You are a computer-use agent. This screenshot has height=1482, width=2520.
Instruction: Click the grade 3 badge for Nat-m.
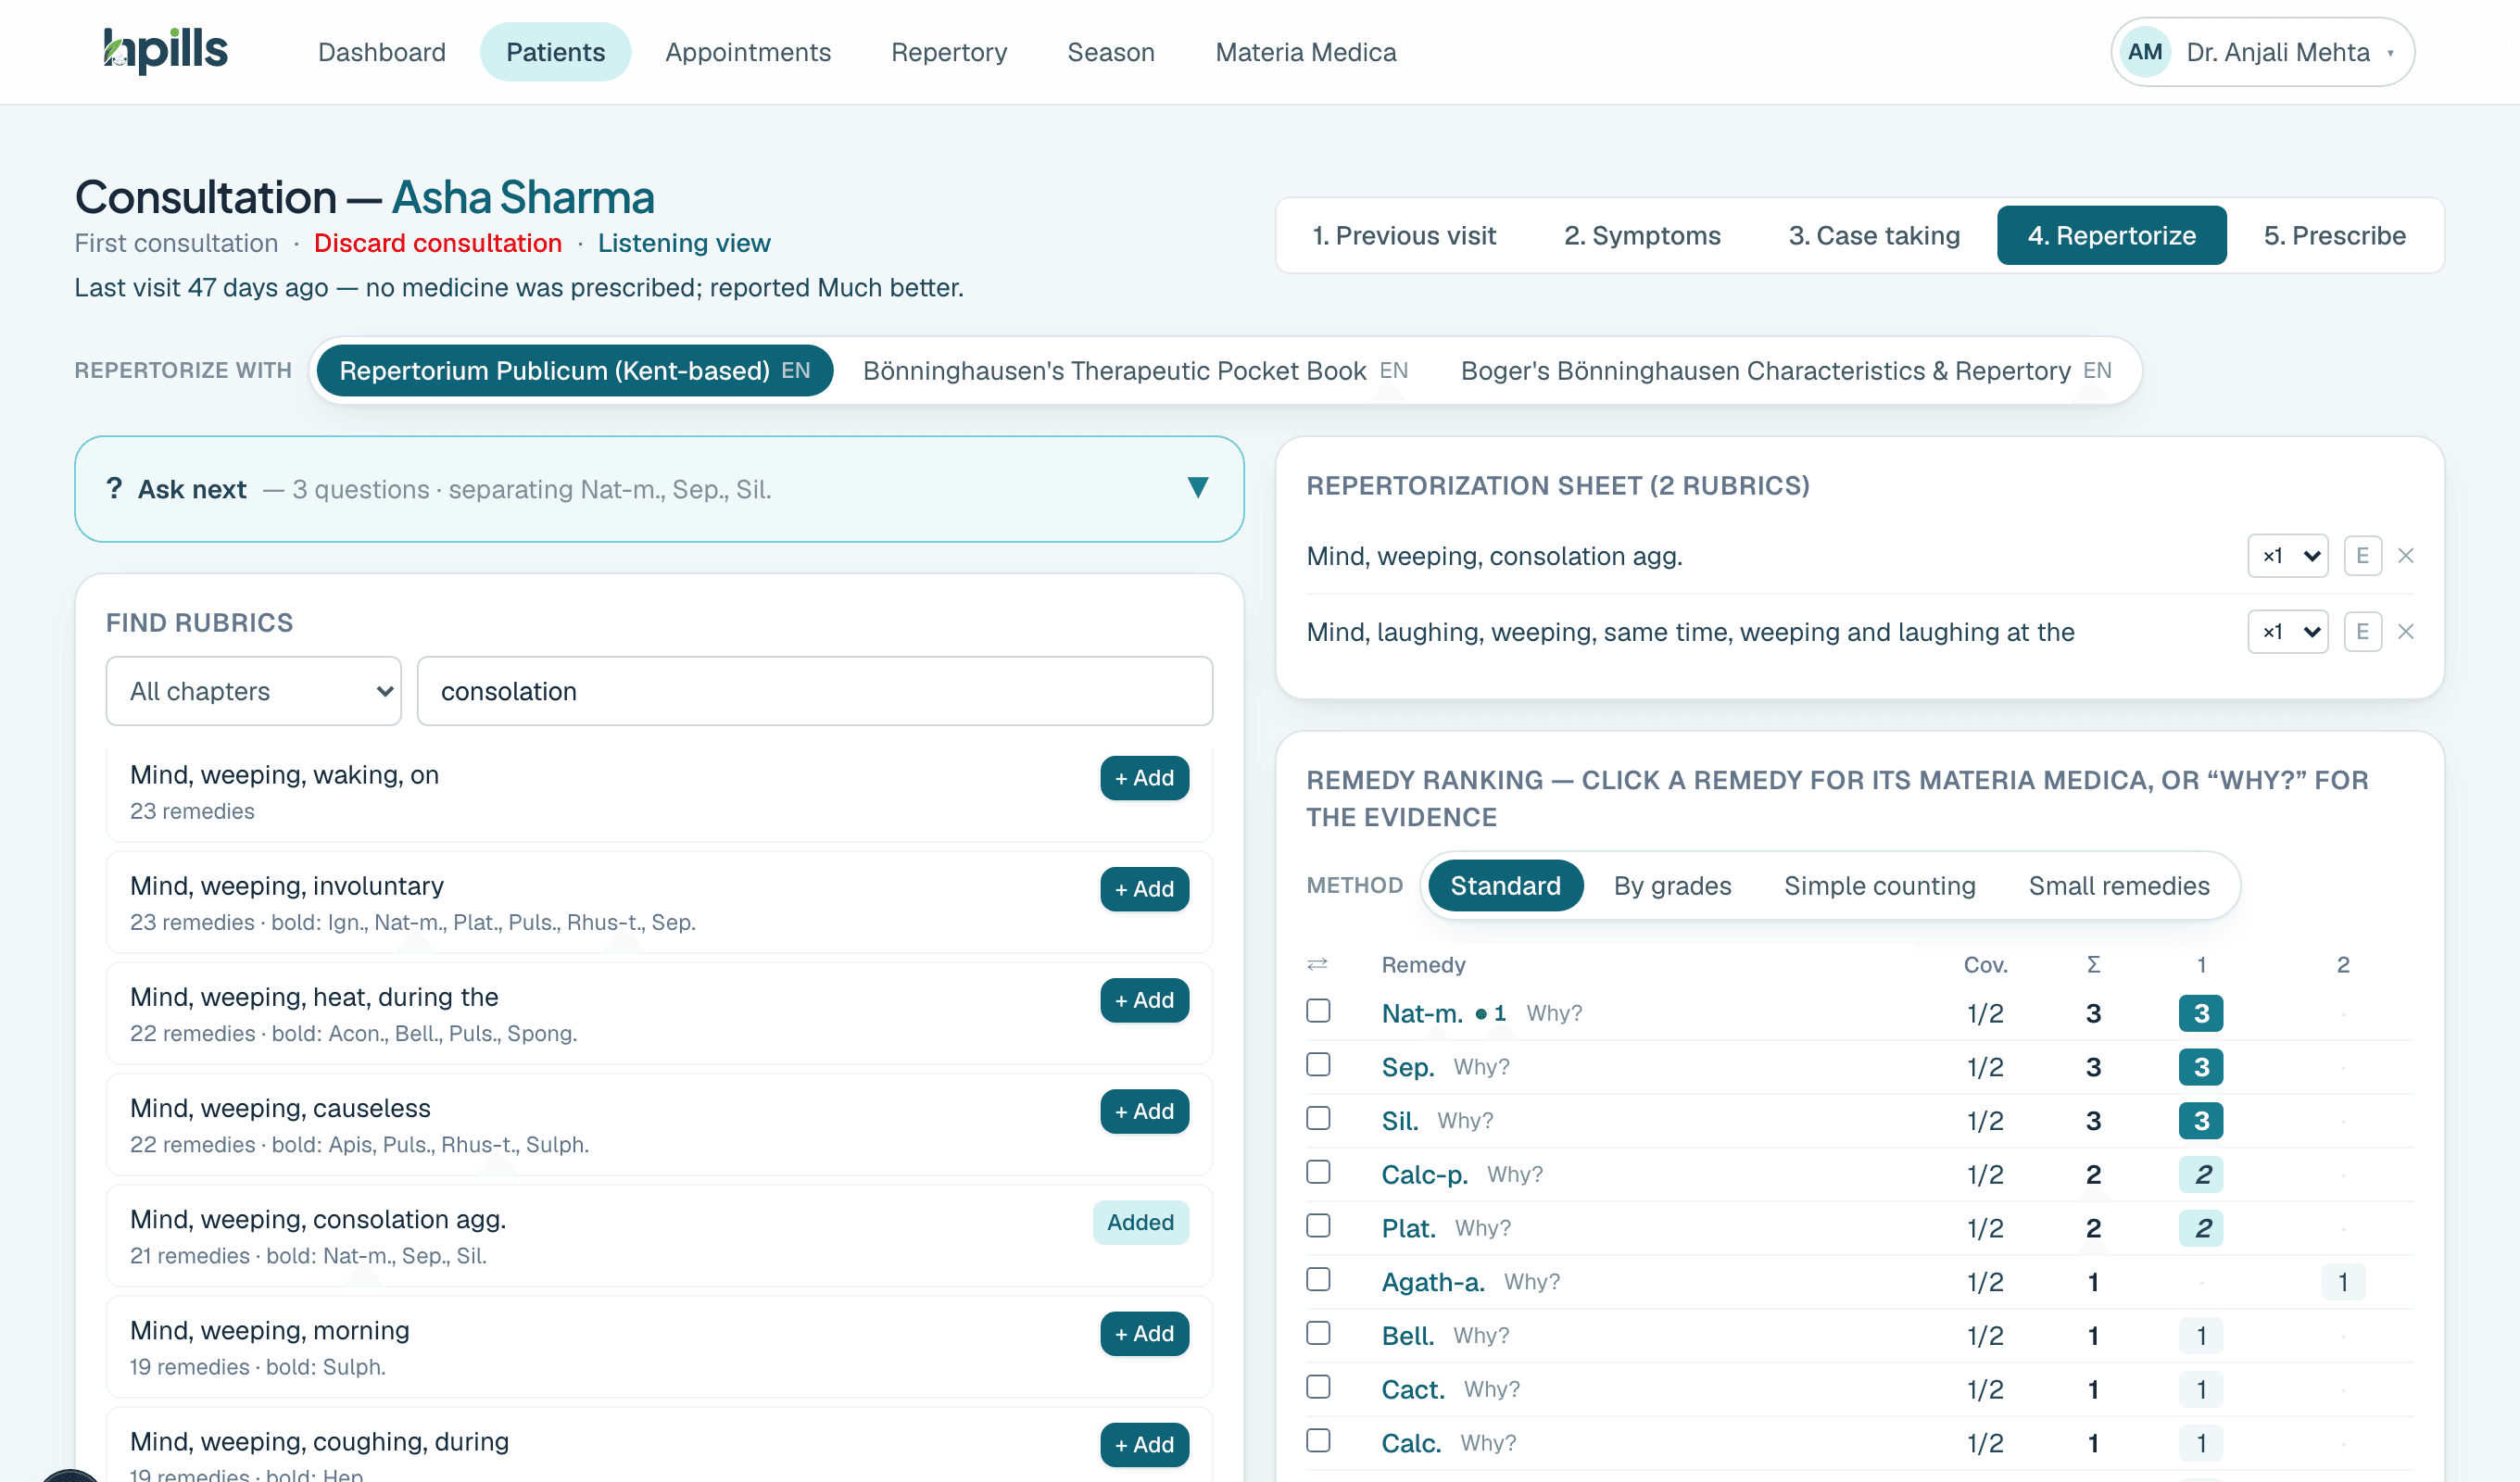click(x=2201, y=1013)
